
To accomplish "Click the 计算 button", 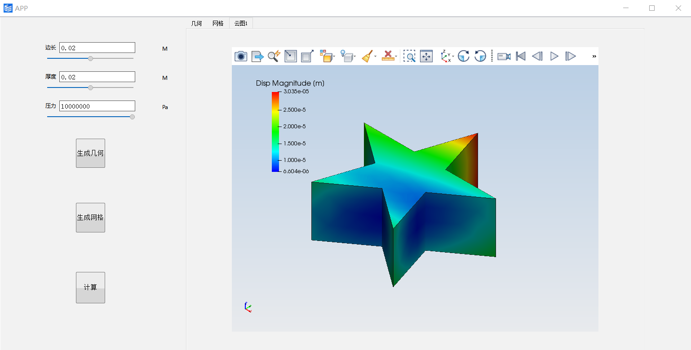I will click(90, 288).
